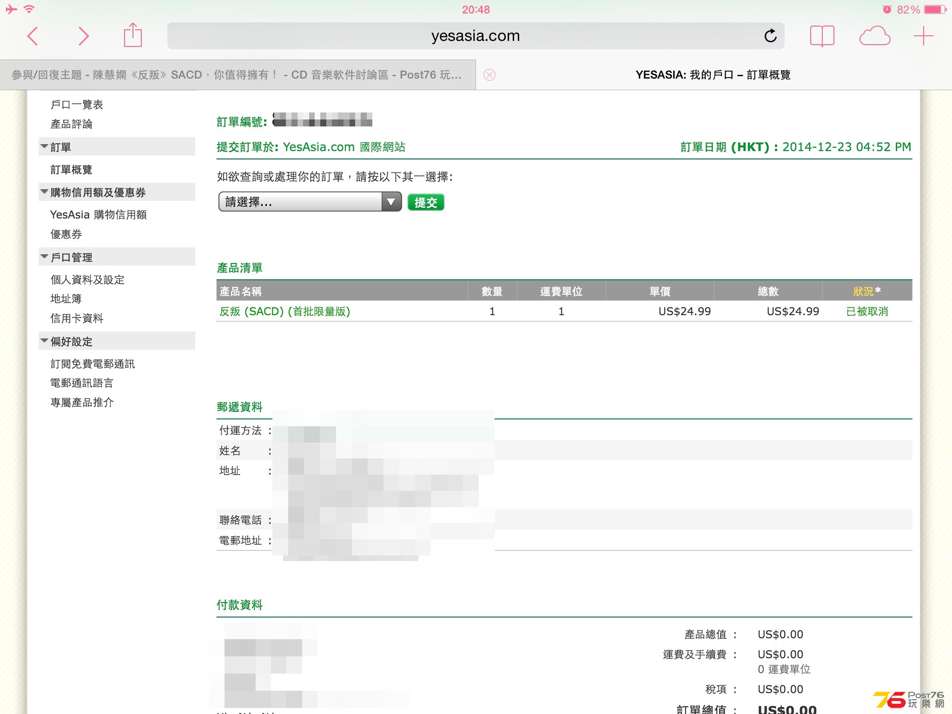
Task: Click the 0 運費單位 text
Action: [x=784, y=669]
